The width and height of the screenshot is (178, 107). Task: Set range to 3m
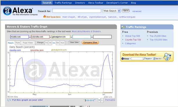click(54, 43)
